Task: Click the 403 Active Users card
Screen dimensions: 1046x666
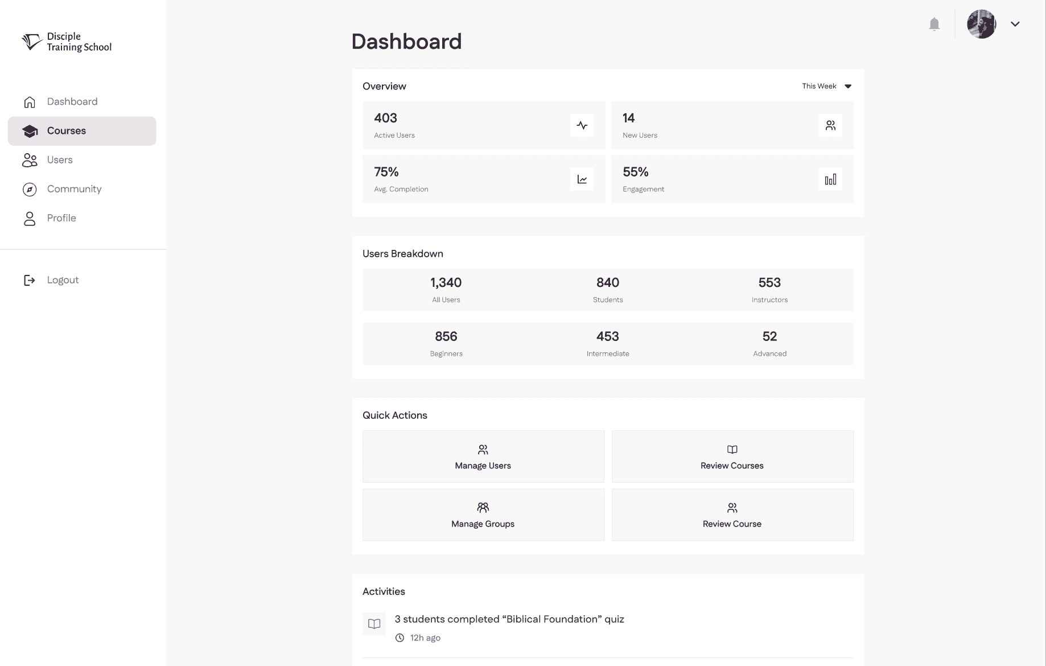Action: click(x=484, y=125)
